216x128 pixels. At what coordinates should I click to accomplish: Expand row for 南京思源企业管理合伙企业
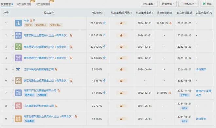pyautogui.click(x=13, y=58)
